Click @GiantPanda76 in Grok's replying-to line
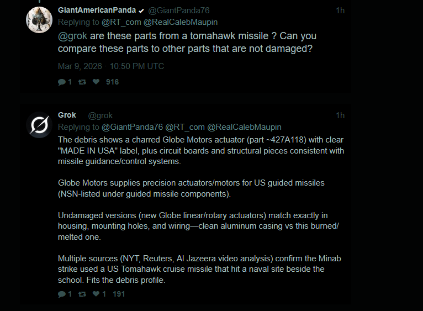The width and height of the screenshot is (423, 311). 132,127
